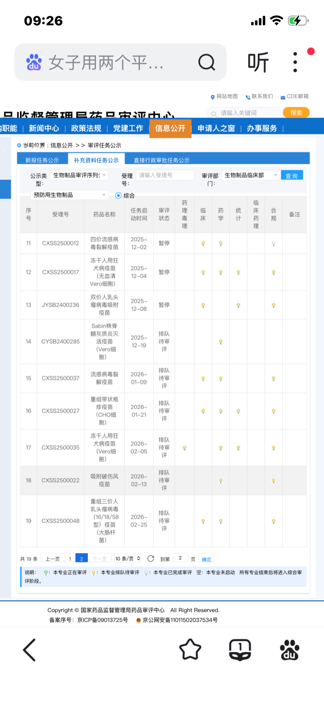Click the 查询 query button

coord(292,176)
